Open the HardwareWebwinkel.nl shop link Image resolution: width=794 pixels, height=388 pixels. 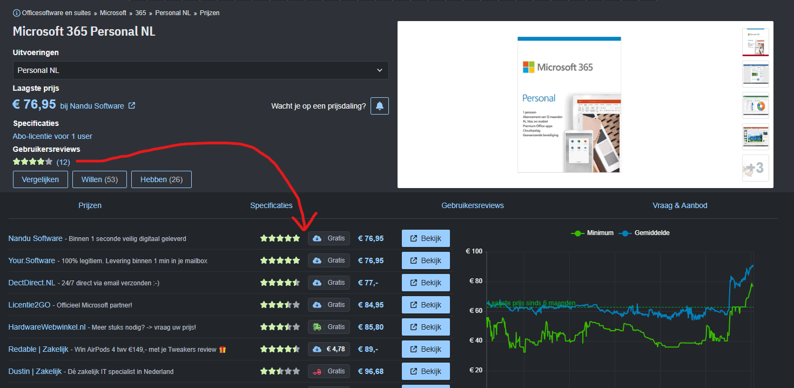click(x=47, y=327)
